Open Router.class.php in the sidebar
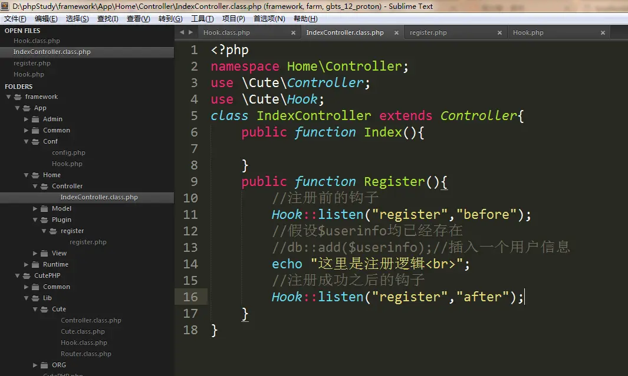The width and height of the screenshot is (628, 376). tap(86, 354)
